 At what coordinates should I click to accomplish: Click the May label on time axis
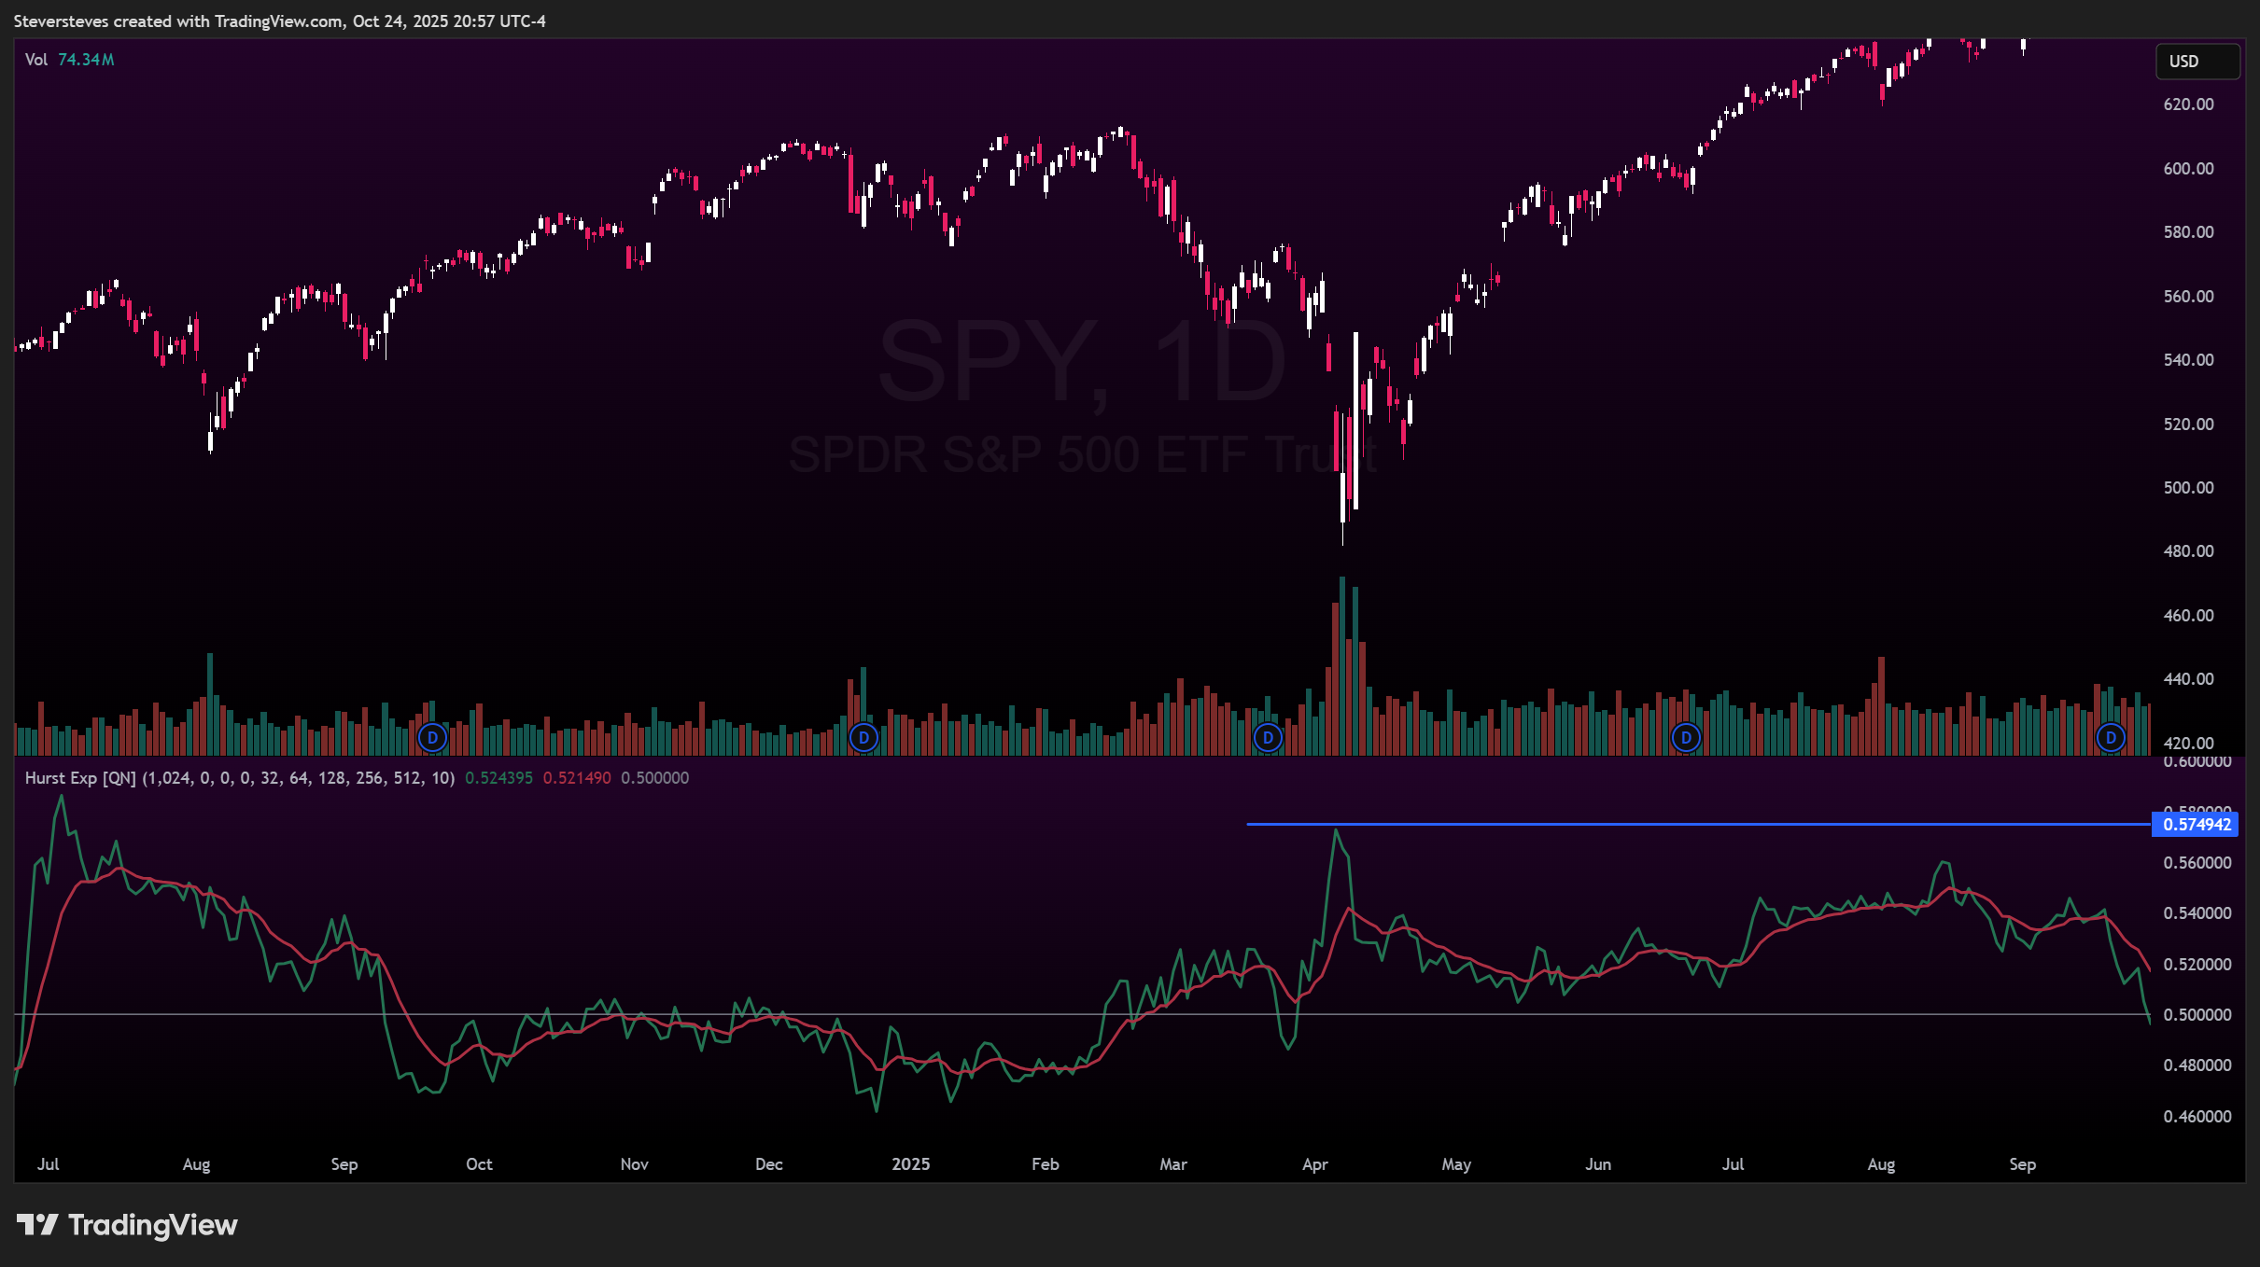coord(1456,1164)
